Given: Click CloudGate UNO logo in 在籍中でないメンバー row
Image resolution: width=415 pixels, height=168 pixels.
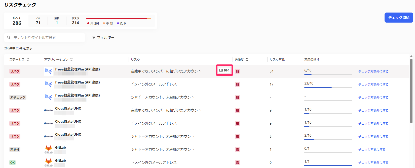Looking at the screenshot, I should click(48, 110).
